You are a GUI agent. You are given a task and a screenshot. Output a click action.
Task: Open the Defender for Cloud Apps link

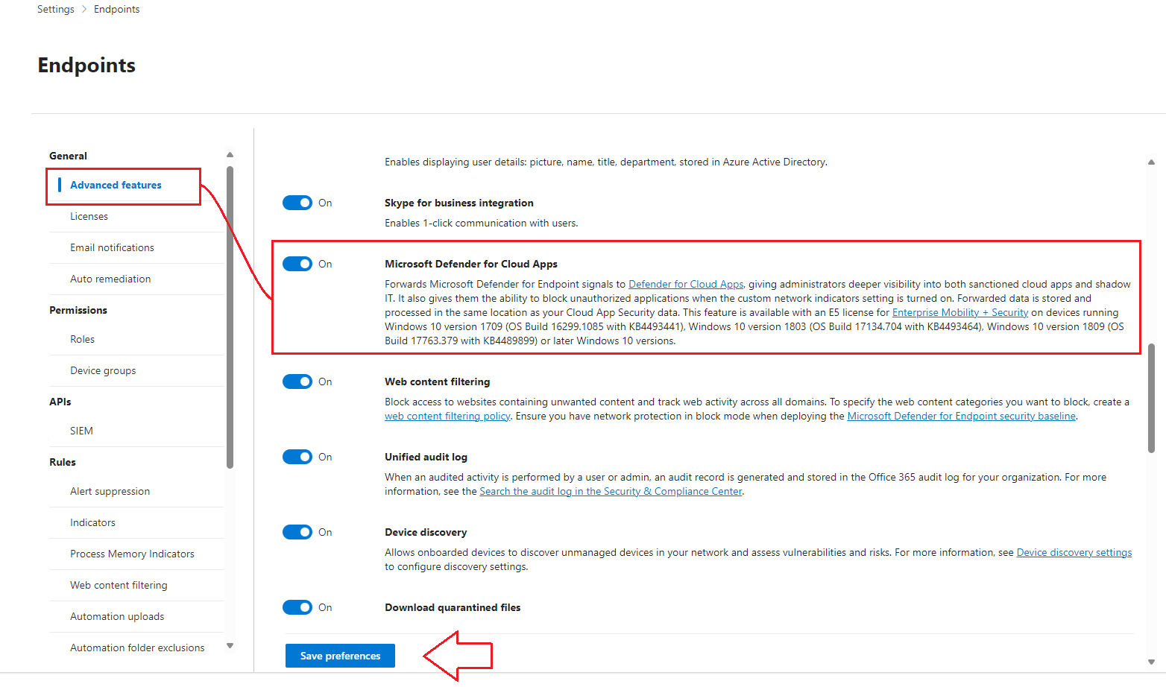pyautogui.click(x=685, y=284)
